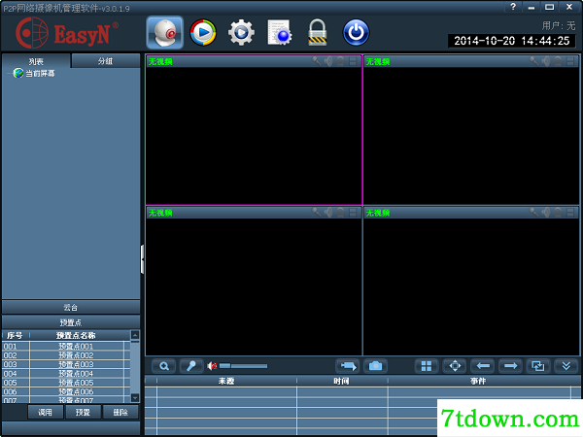Image resolution: width=583 pixels, height=437 pixels.
Task: Click stream icon on top-right video pane
Action: click(570, 61)
